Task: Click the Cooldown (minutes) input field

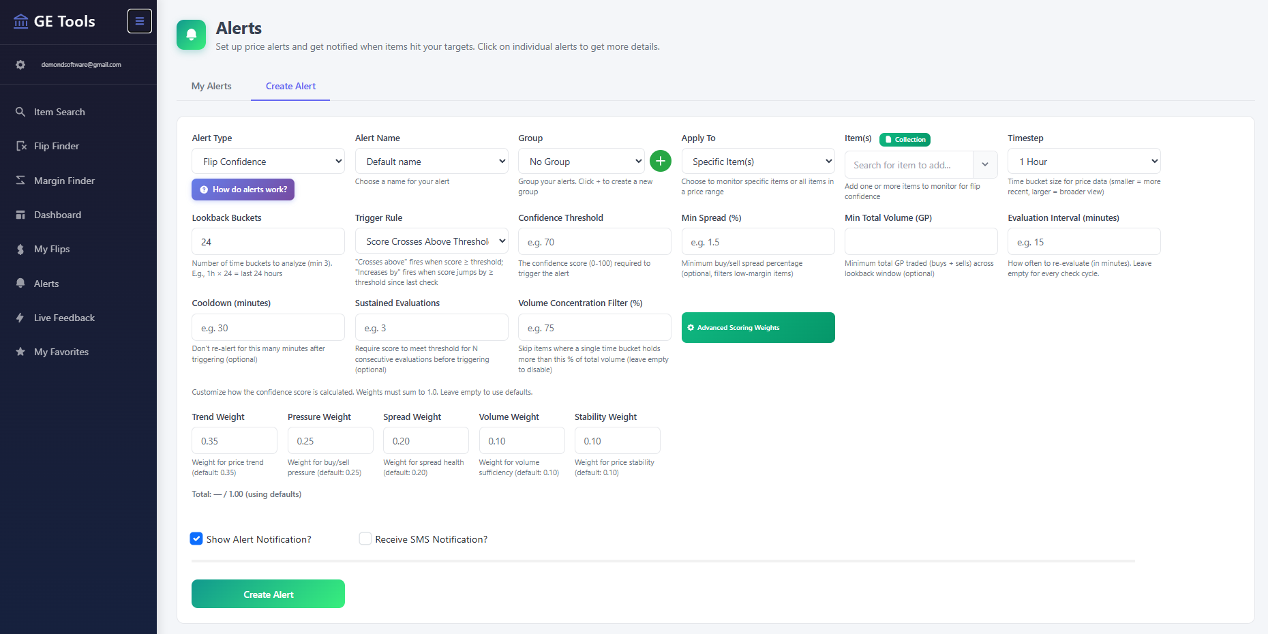Action: tap(268, 327)
